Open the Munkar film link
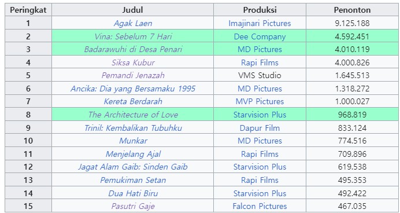Screen dimensions: 400x213 click(x=133, y=141)
